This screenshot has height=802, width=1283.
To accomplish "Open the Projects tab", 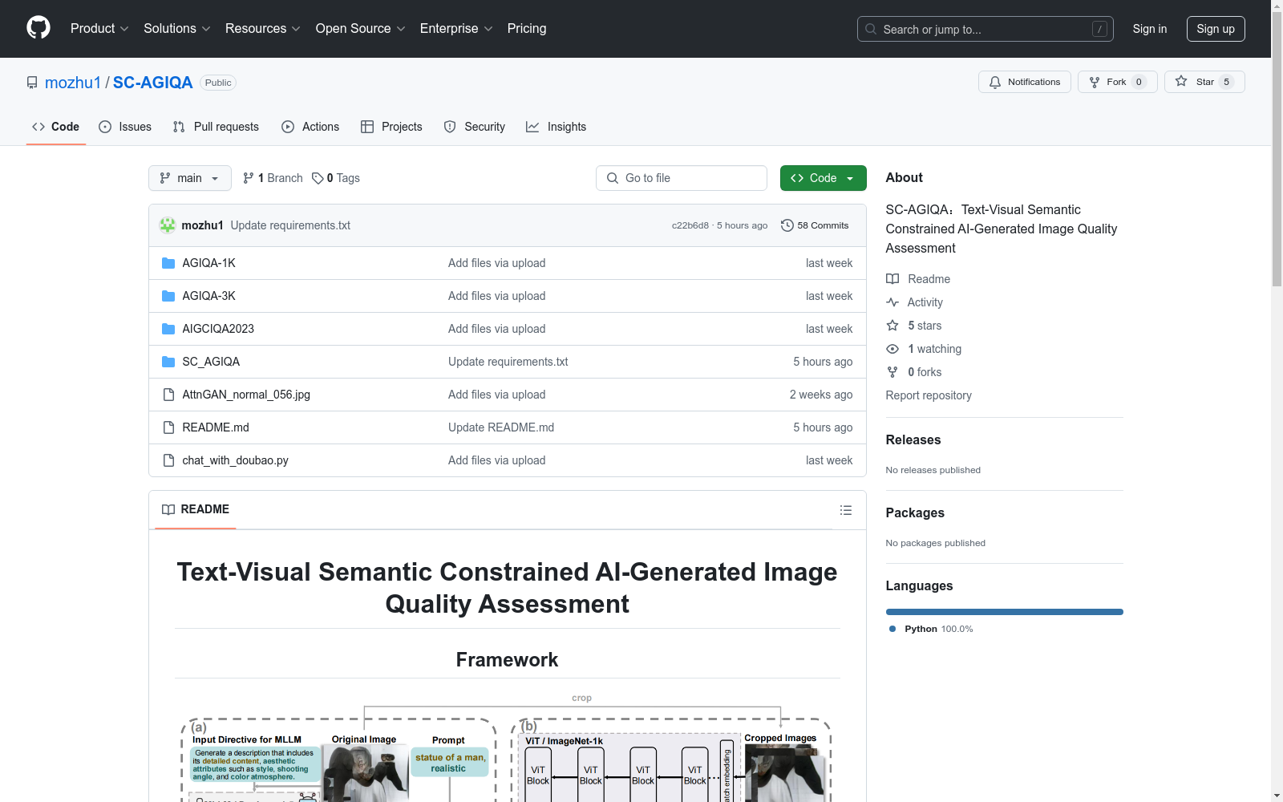I will click(x=391, y=127).
